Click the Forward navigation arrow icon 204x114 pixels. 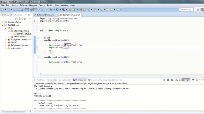click(118, 9)
